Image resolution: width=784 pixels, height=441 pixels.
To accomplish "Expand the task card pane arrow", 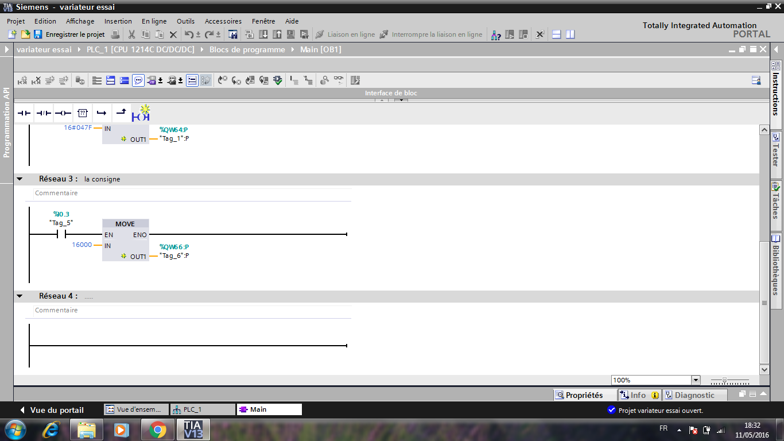I will (775, 49).
